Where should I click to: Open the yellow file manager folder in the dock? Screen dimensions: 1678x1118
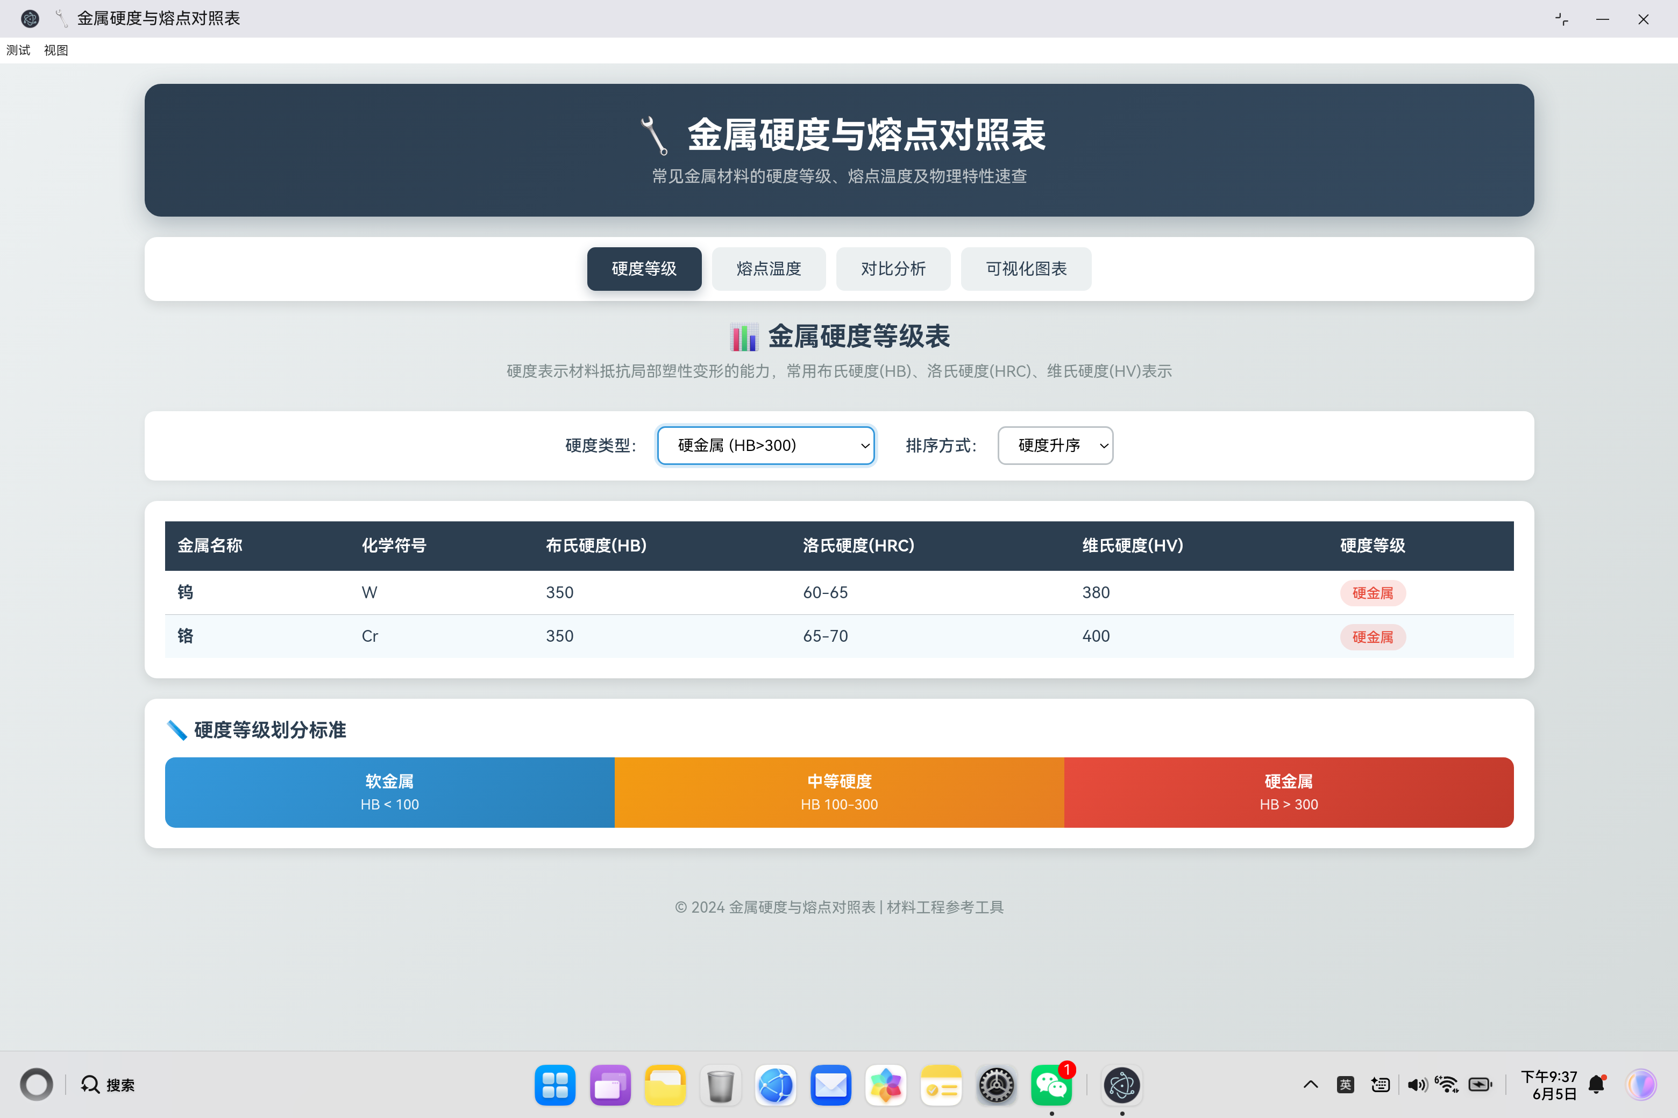click(x=665, y=1085)
